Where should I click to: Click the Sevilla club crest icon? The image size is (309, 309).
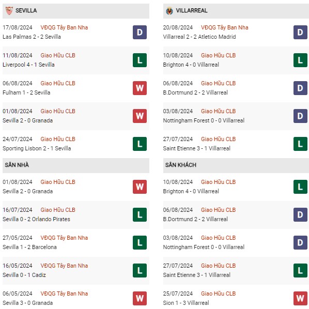click(9, 11)
